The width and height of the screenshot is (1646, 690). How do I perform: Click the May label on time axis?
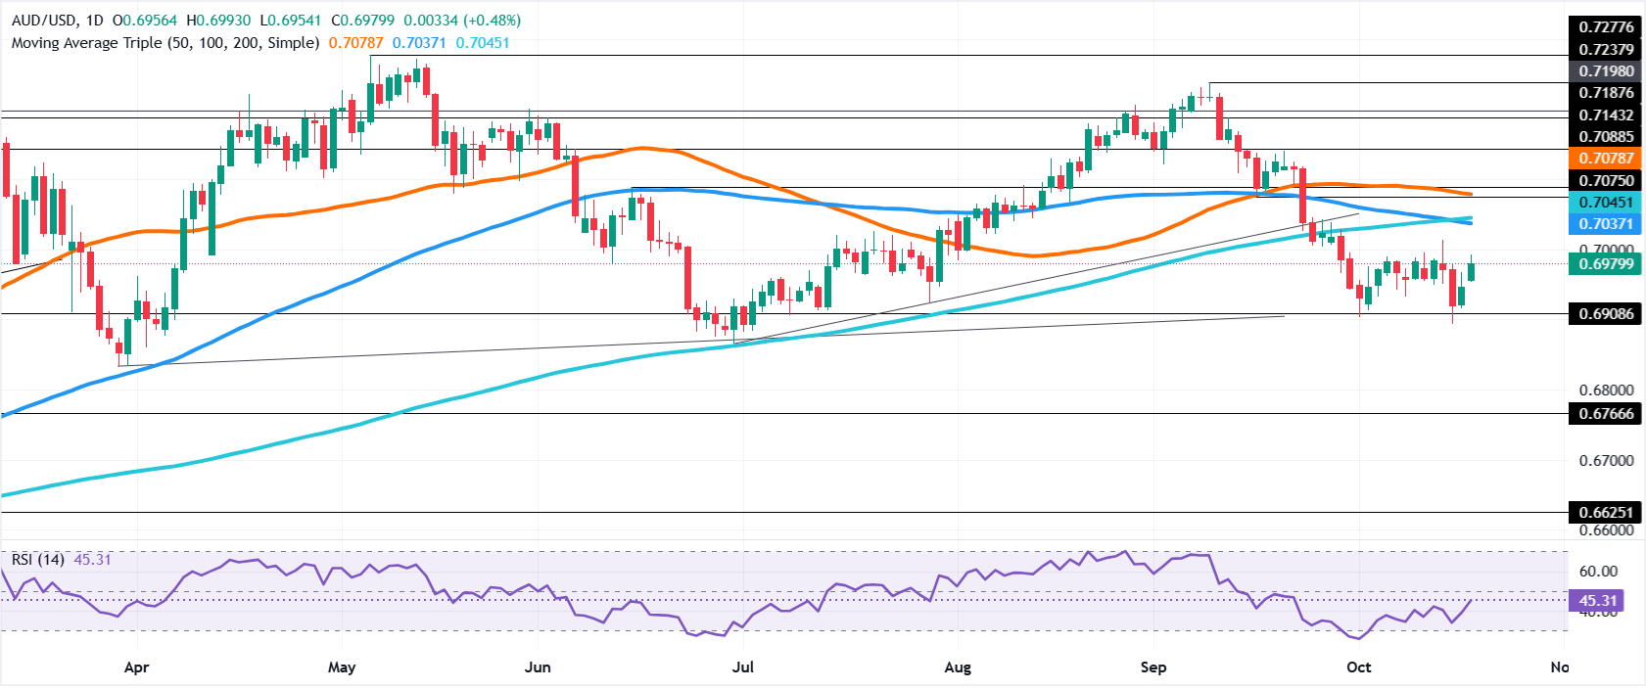pos(342,667)
